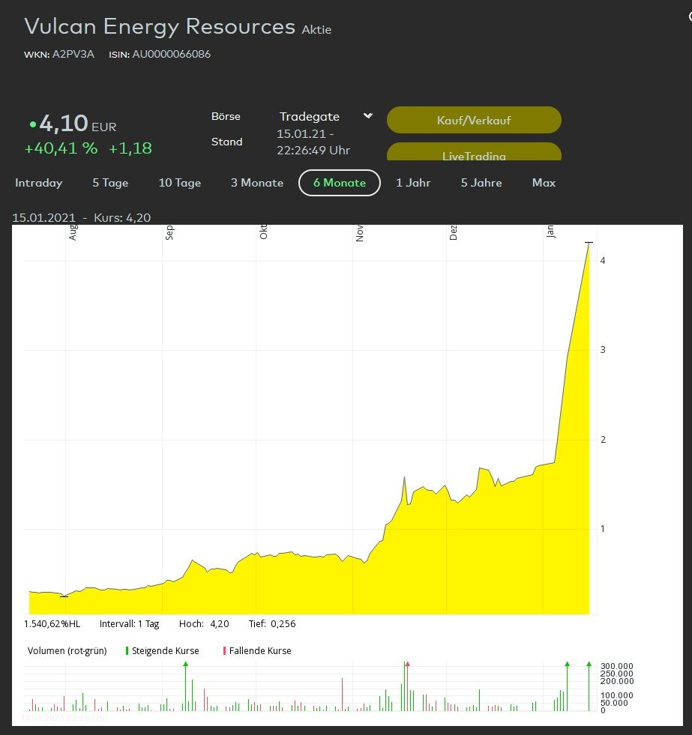Viewport: 692px width, 735px height.
Task: Select the 5 Tage timeframe
Action: tap(109, 183)
